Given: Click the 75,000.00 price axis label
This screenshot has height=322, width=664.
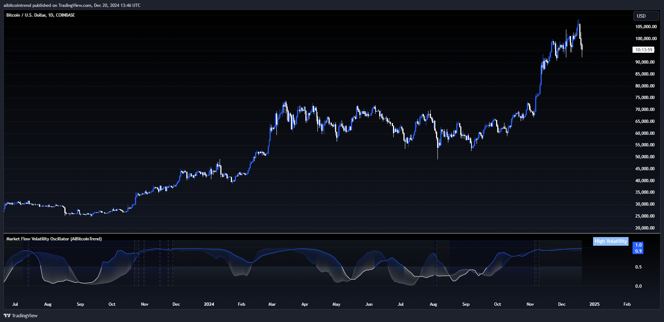Looking at the screenshot, I should point(645,98).
